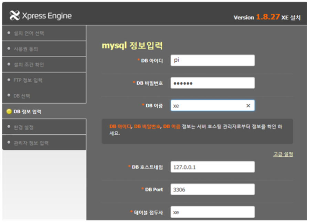309x223 pixels.
Task: Click the yellow bullet beside DB 정보 입력
Action: 9,111
